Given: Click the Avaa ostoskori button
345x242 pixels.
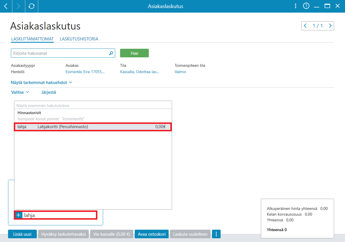Looking at the screenshot, I should [x=152, y=234].
